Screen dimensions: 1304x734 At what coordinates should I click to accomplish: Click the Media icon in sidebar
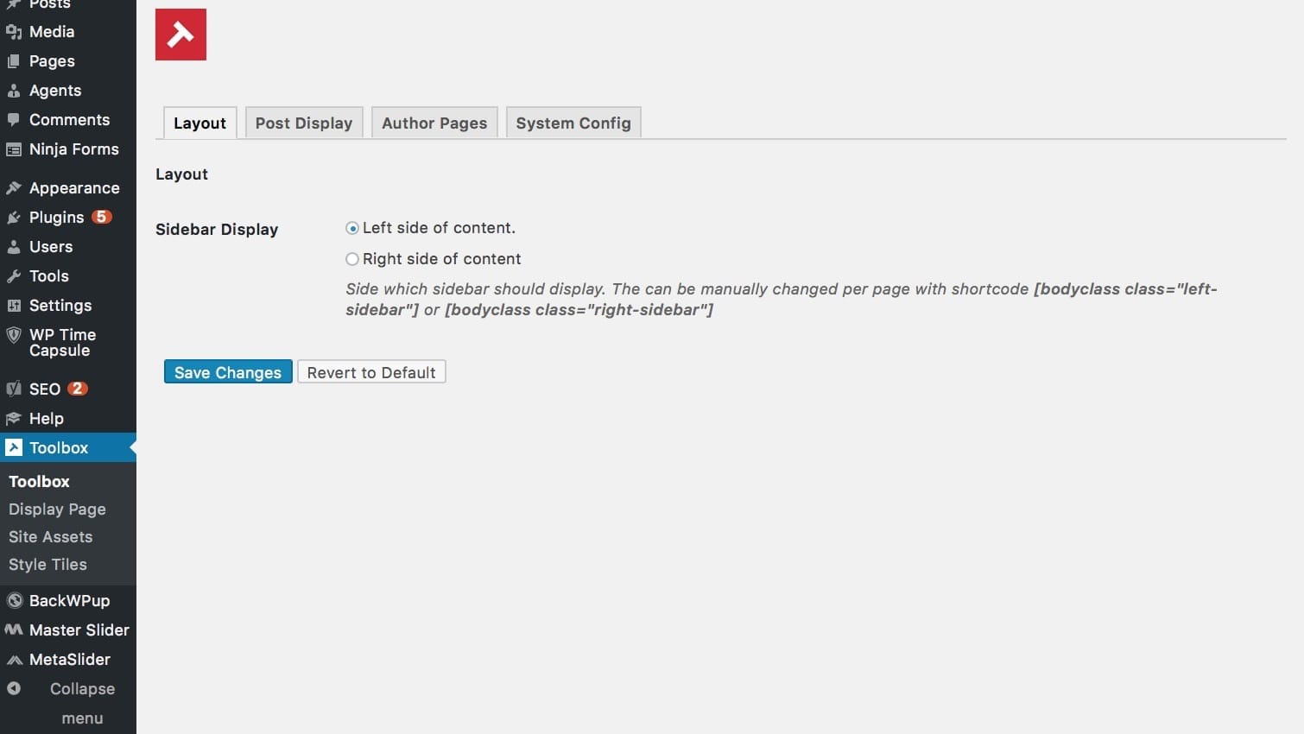pos(14,32)
